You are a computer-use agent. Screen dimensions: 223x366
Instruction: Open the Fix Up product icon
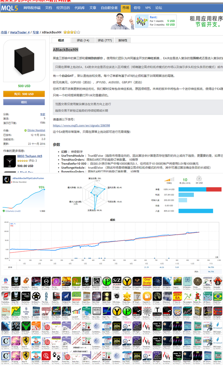pyautogui.click(x=56, y=281)
